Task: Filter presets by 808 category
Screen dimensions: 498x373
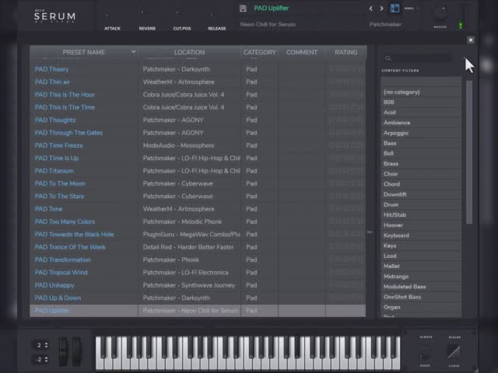Action: 421,102
